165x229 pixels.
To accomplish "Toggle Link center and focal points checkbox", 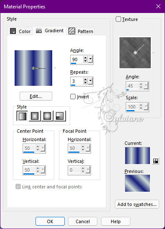I will (18, 186).
